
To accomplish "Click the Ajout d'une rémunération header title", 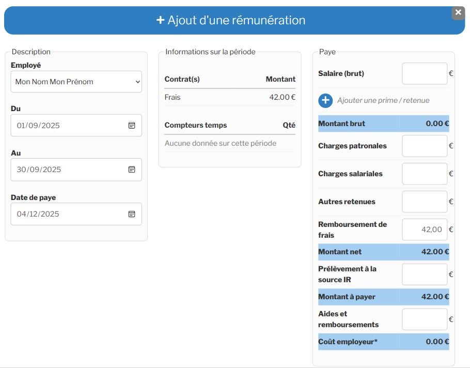I will click(231, 20).
